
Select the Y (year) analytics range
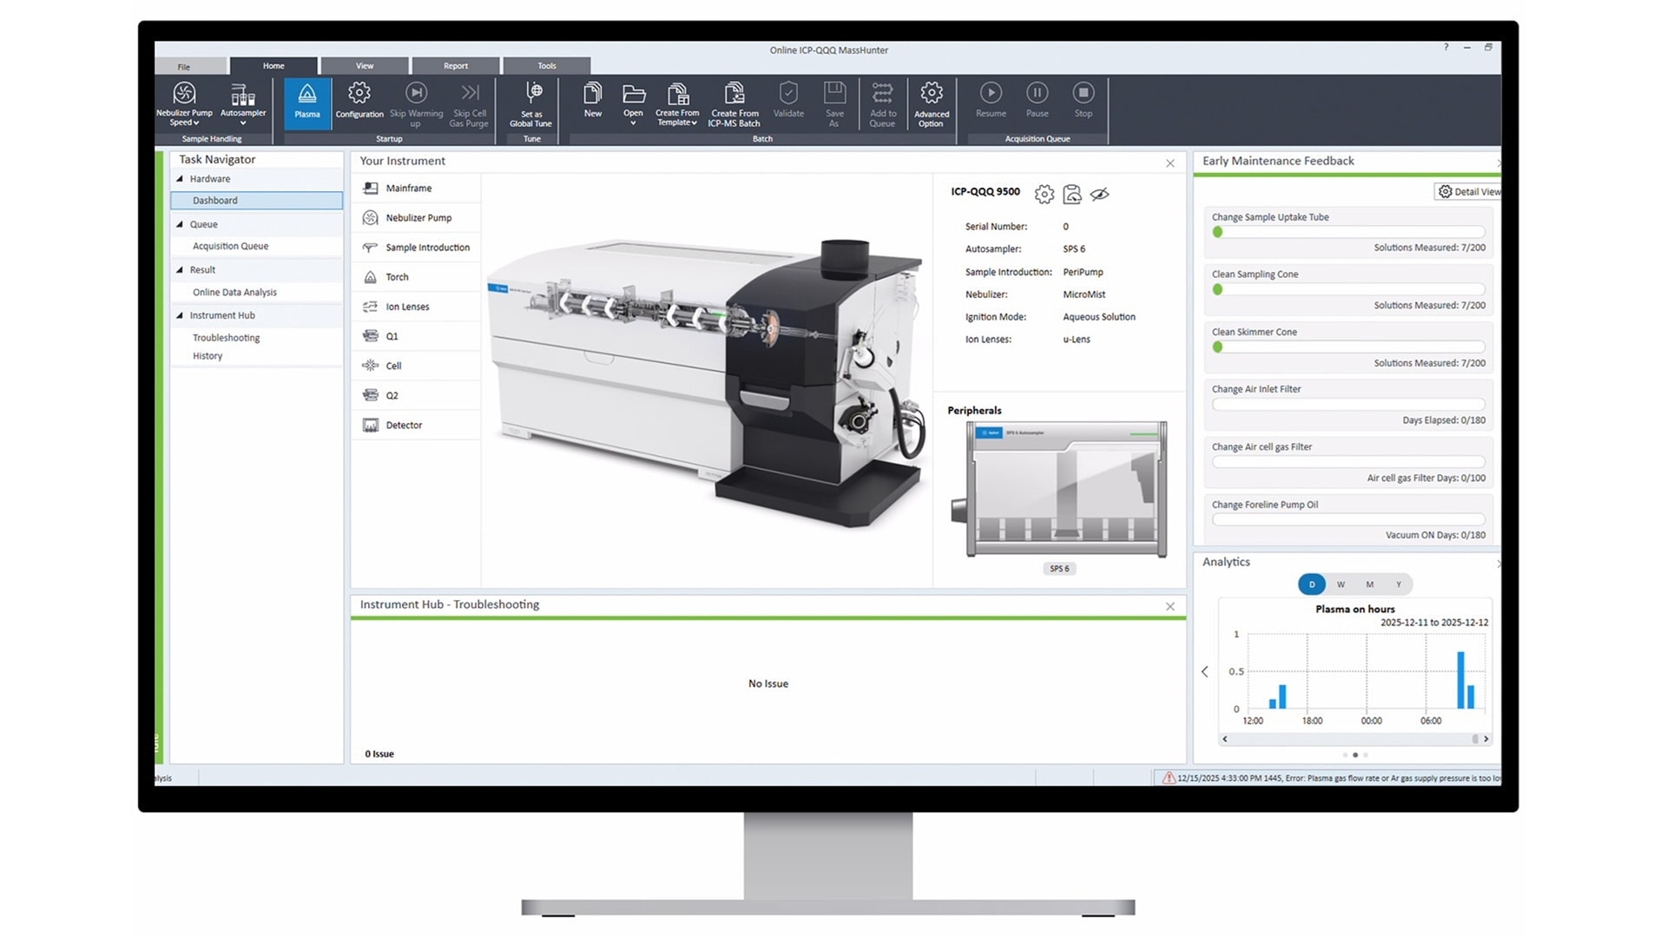pos(1398,585)
